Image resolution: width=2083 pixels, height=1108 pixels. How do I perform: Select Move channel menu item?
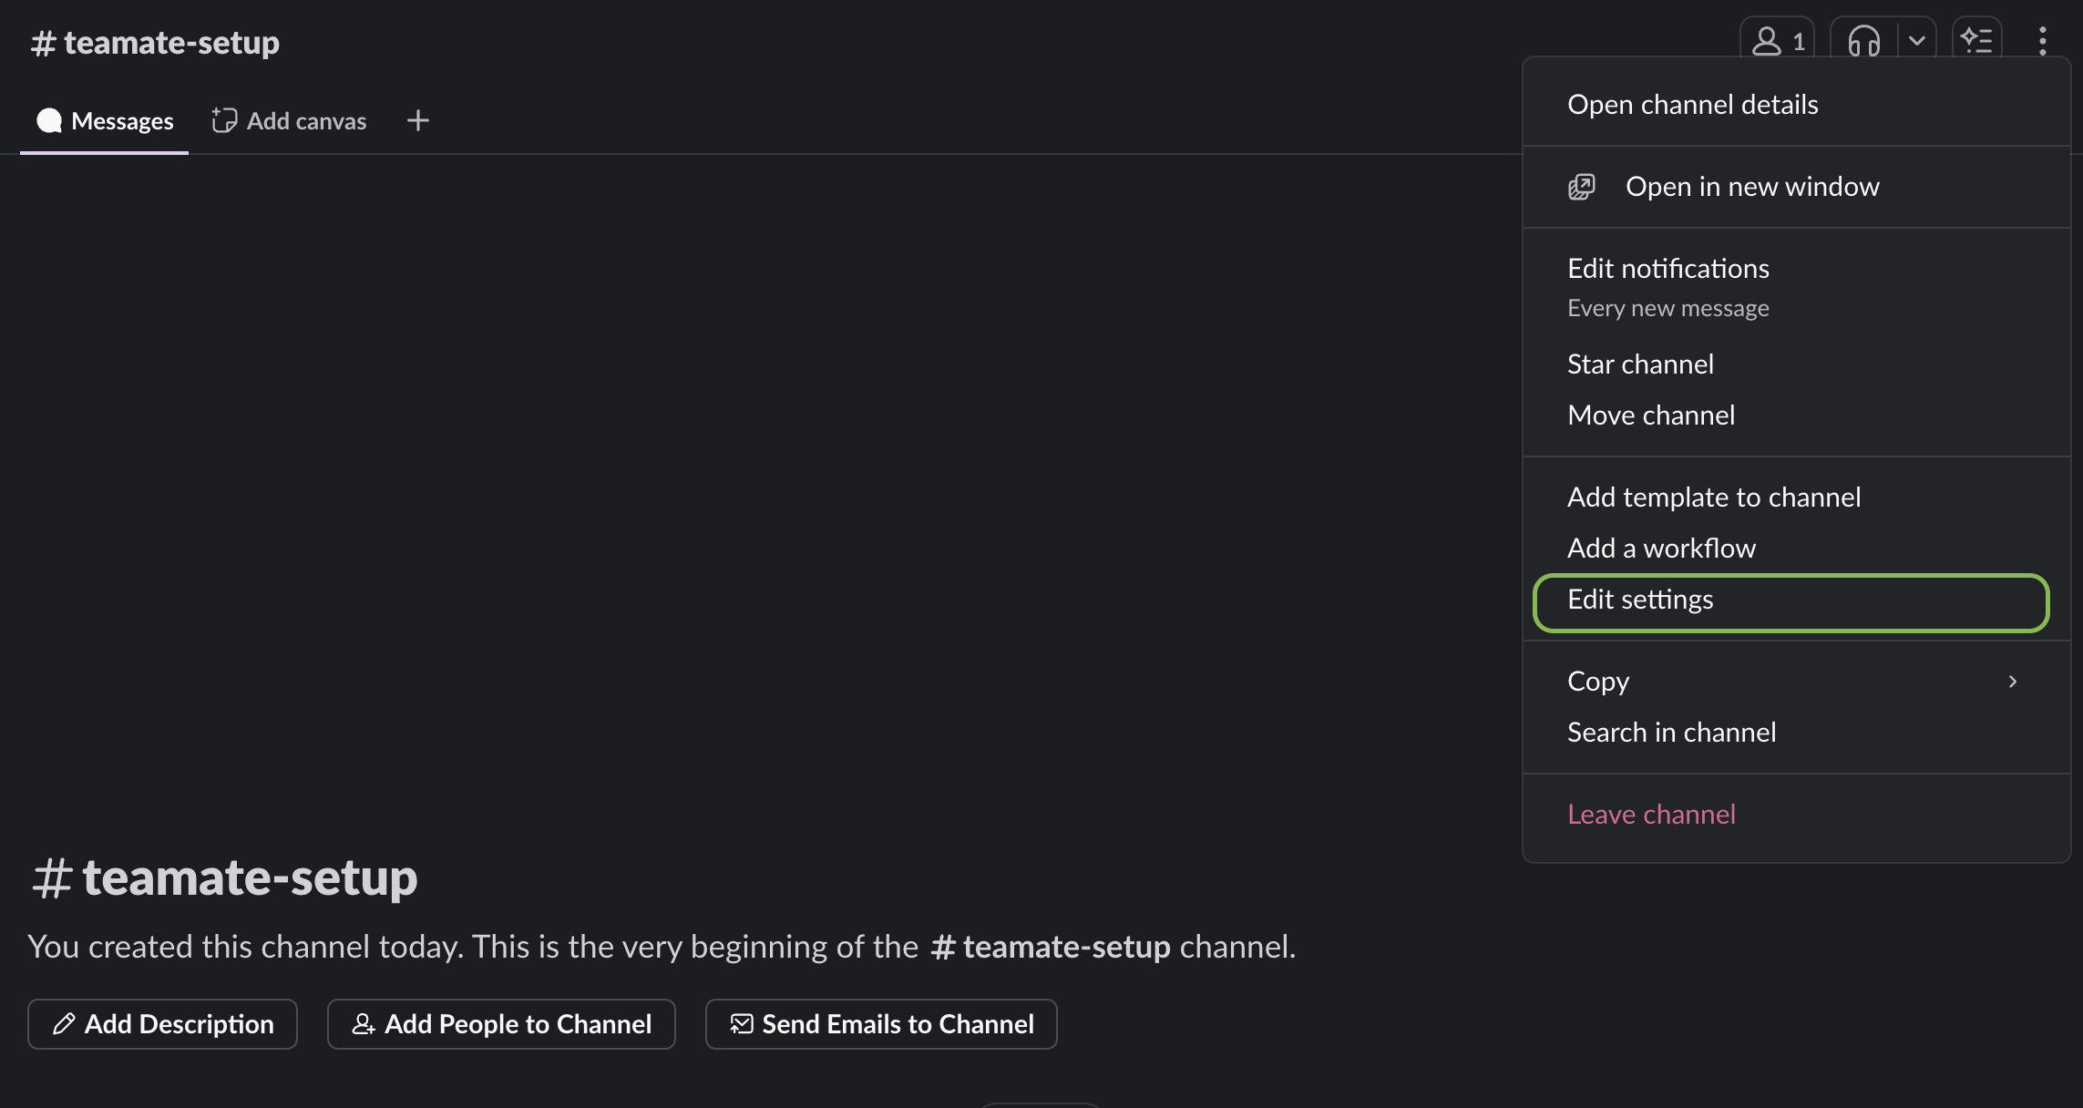tap(1796, 415)
